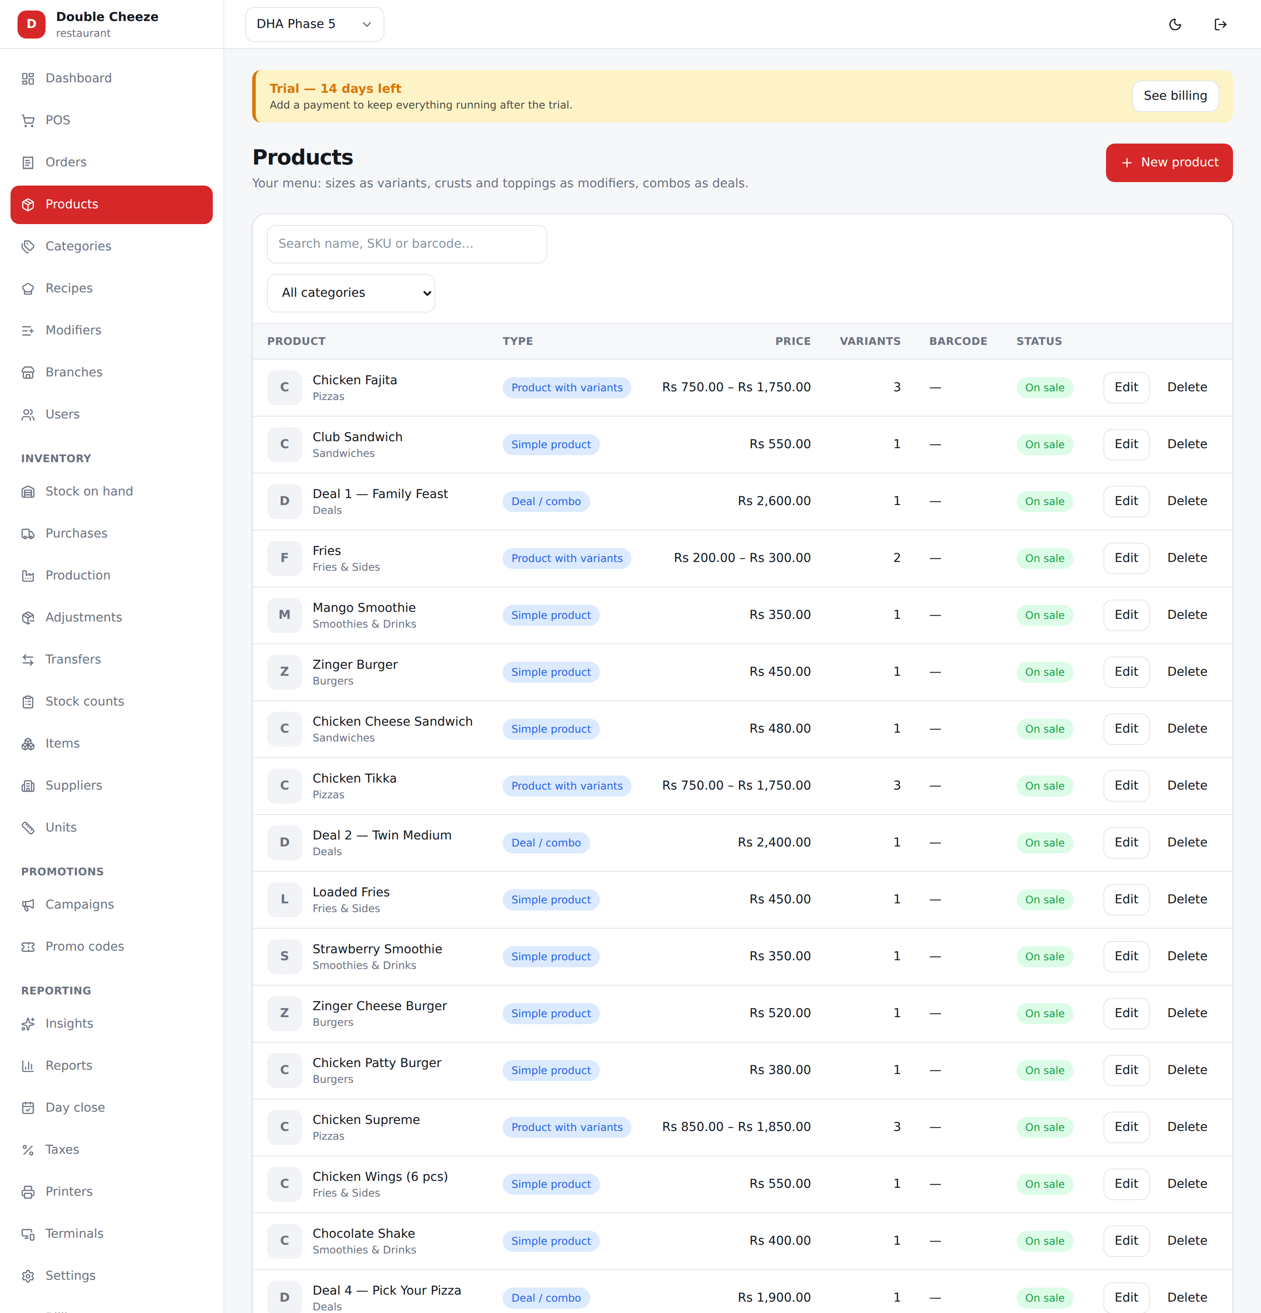1261x1313 pixels.
Task: Click the Deal / combo badge for Deal 4
Action: point(546,1298)
